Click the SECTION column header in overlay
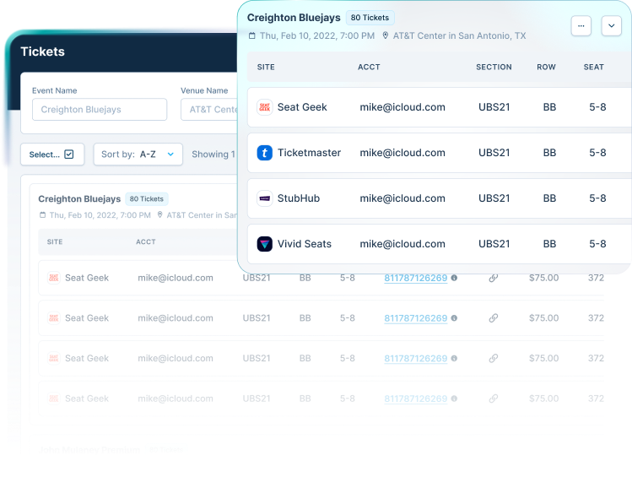Viewport: 632px width, 488px height. tap(494, 67)
